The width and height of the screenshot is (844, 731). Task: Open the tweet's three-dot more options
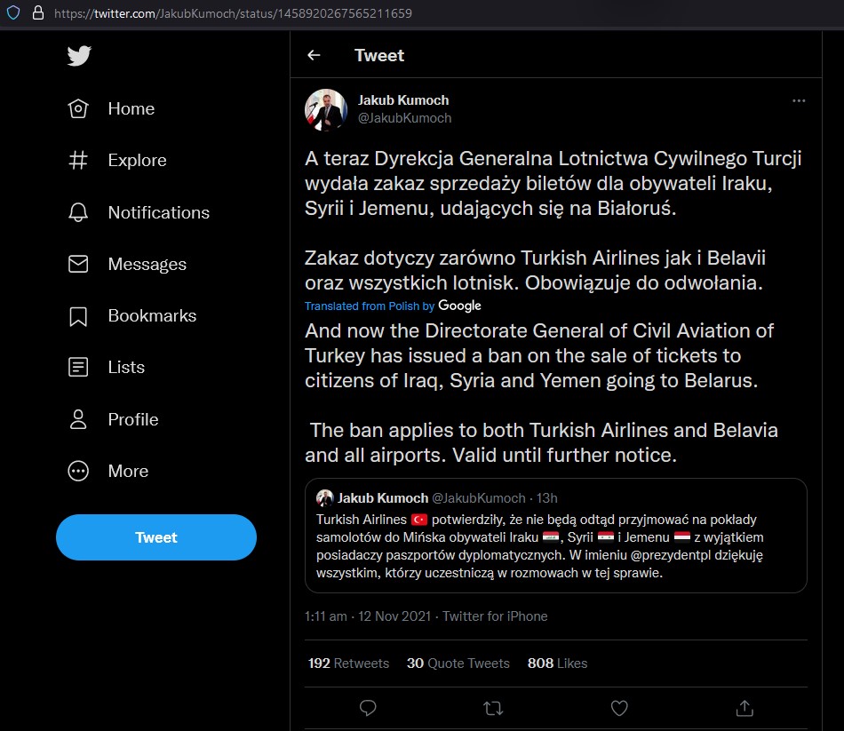[x=799, y=100]
